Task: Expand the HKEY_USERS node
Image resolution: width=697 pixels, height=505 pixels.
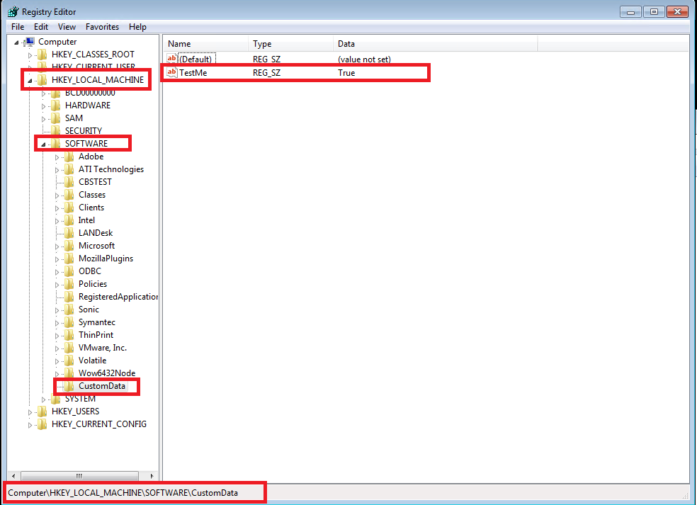Action: pyautogui.click(x=28, y=411)
